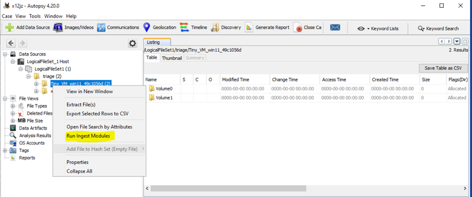This screenshot has width=472, height=197.
Task: Collapse the File Views node
Action: pos(6,98)
